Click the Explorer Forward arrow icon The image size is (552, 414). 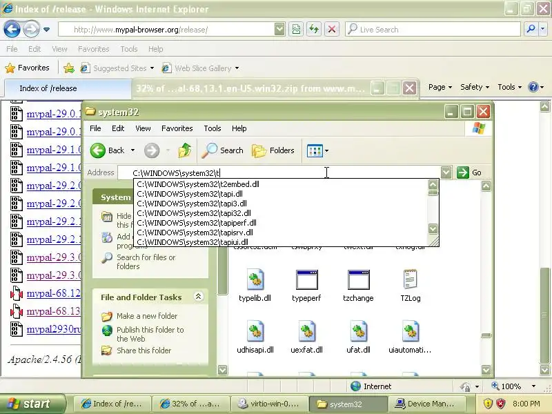152,150
